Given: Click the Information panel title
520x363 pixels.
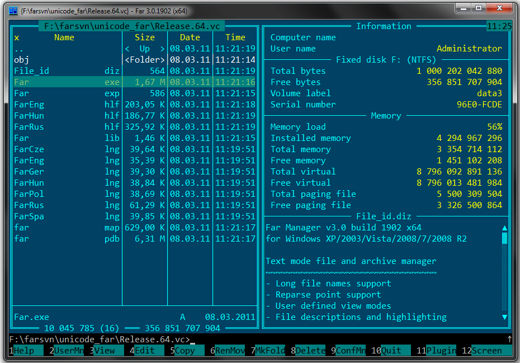Looking at the screenshot, I should (x=384, y=26).
